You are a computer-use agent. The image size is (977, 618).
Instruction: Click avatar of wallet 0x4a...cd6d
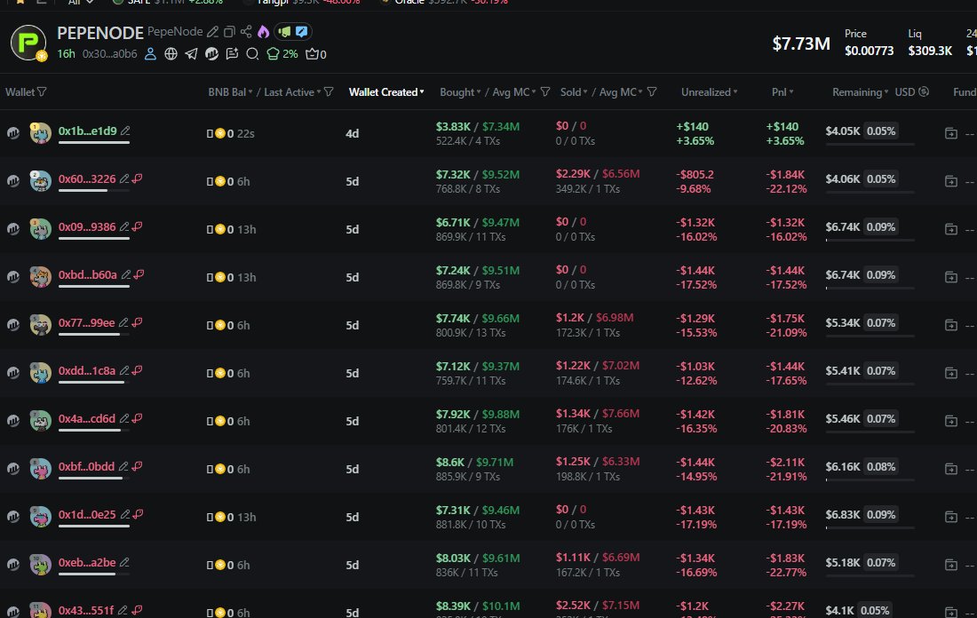pyautogui.click(x=40, y=419)
